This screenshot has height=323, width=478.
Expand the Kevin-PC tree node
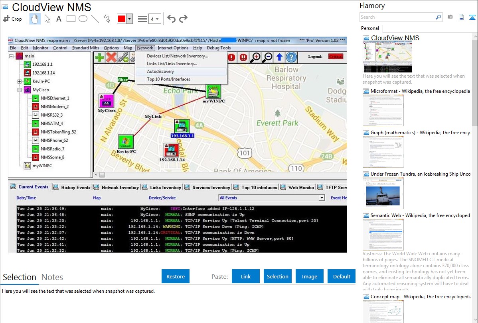(x=20, y=81)
